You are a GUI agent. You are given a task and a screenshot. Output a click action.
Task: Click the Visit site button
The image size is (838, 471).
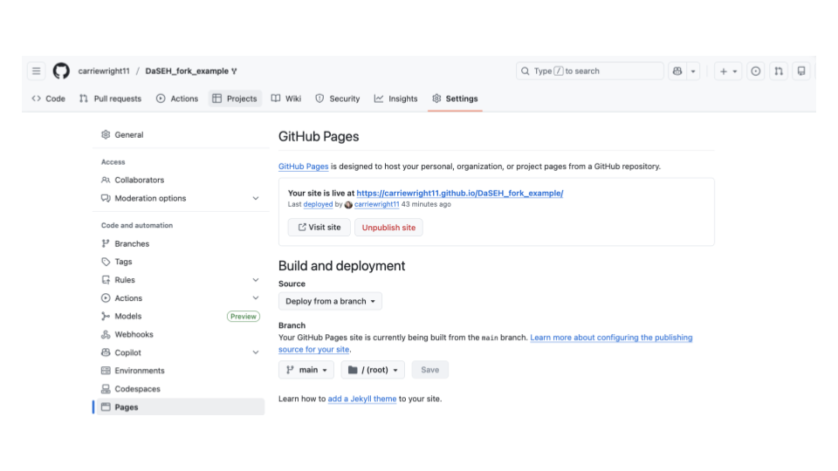(x=319, y=228)
